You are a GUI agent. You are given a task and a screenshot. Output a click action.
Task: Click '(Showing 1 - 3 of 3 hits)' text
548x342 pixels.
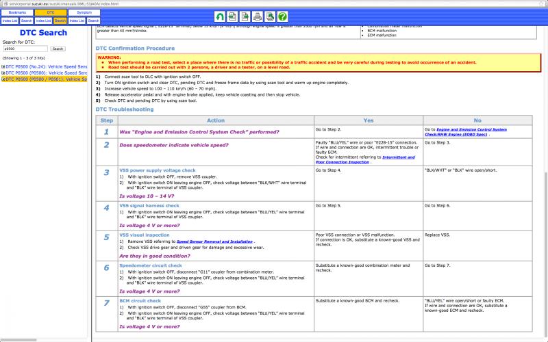24,58
